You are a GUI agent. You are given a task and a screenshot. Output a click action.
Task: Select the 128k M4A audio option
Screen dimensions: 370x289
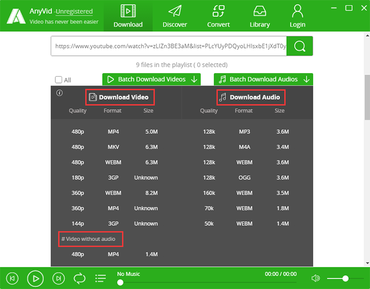tap(246, 147)
